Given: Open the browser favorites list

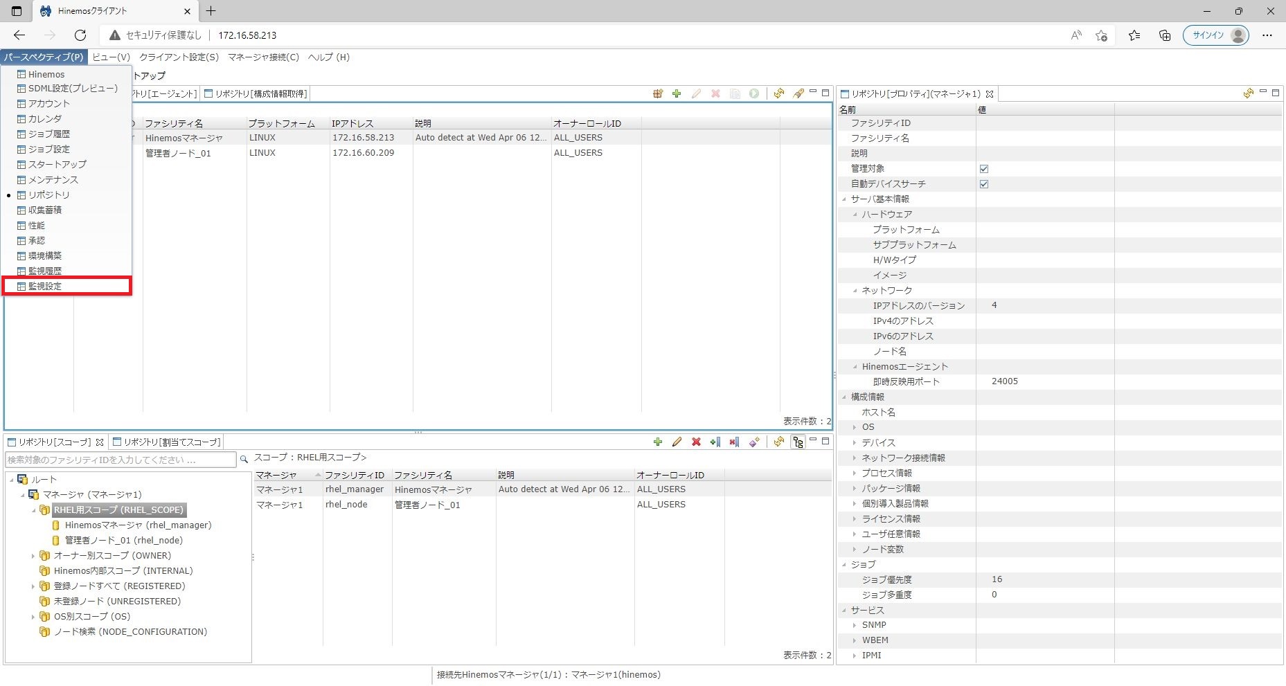Looking at the screenshot, I should [1134, 35].
